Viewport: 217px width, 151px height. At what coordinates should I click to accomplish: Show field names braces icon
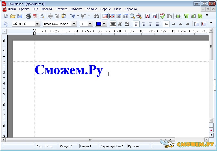click(193, 16)
